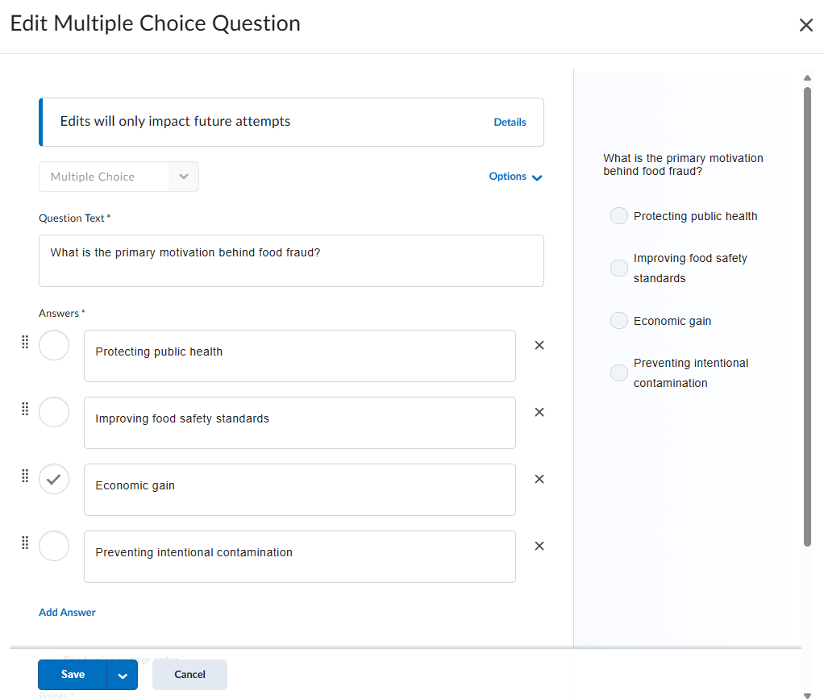Mark Improving food safety standards as correct
This screenshot has height=699, width=824.
click(x=54, y=412)
